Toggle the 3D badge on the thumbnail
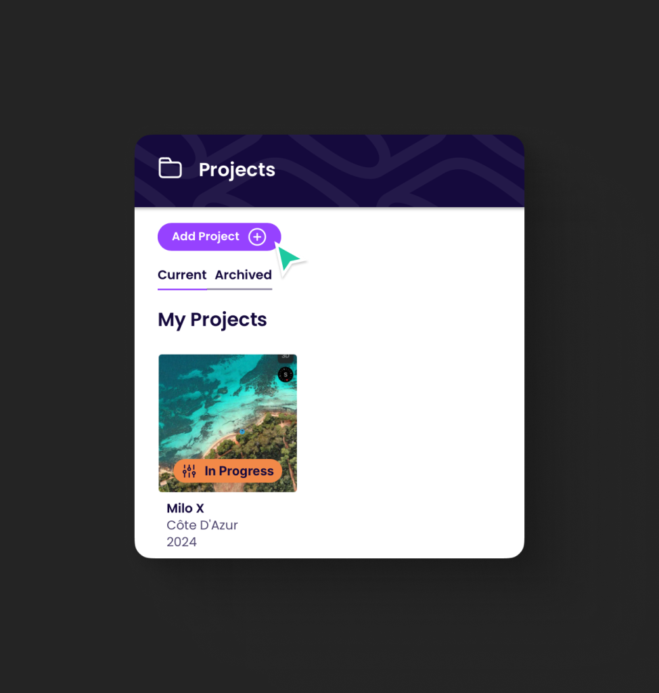 pyautogui.click(x=286, y=357)
